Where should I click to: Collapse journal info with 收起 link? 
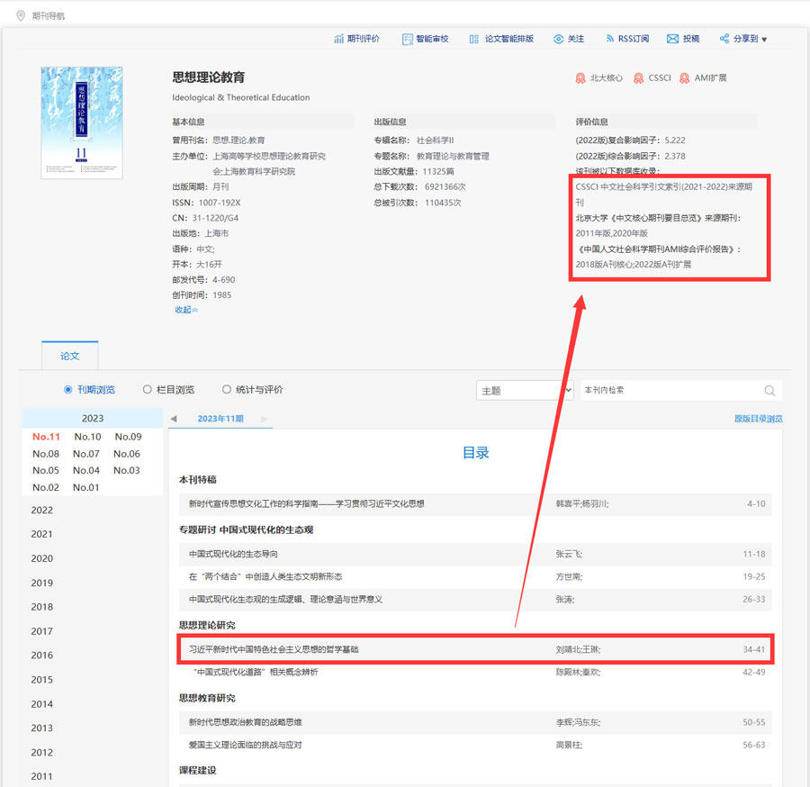click(x=185, y=310)
